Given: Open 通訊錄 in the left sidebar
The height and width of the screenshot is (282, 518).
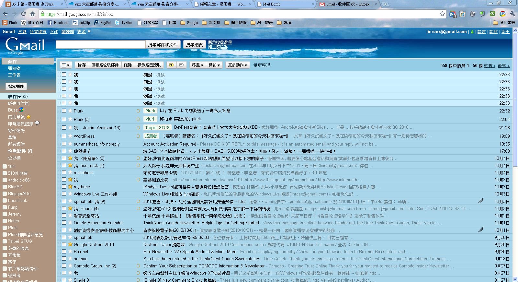Looking at the screenshot, I should [x=14, y=68].
